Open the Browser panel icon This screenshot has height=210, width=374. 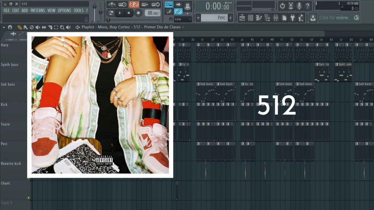click(x=267, y=18)
